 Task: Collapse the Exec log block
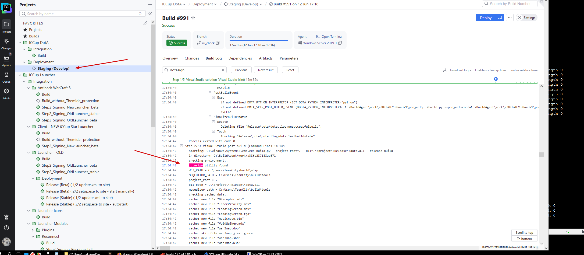(213, 97)
